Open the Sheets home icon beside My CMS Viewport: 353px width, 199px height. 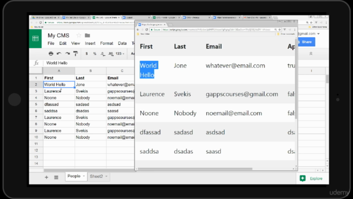(x=35, y=39)
